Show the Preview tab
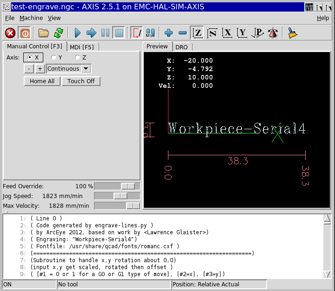 pos(157,46)
